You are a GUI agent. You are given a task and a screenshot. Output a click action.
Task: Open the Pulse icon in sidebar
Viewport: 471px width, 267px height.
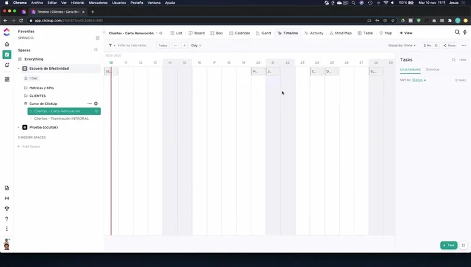click(7, 198)
